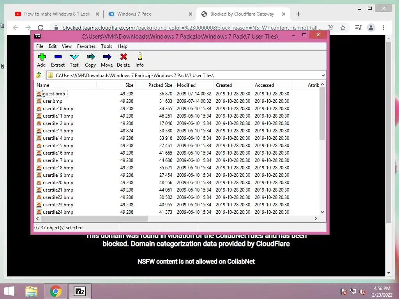
Task: Click the file list horizontal scrollbar thumb
Action: pos(94,219)
